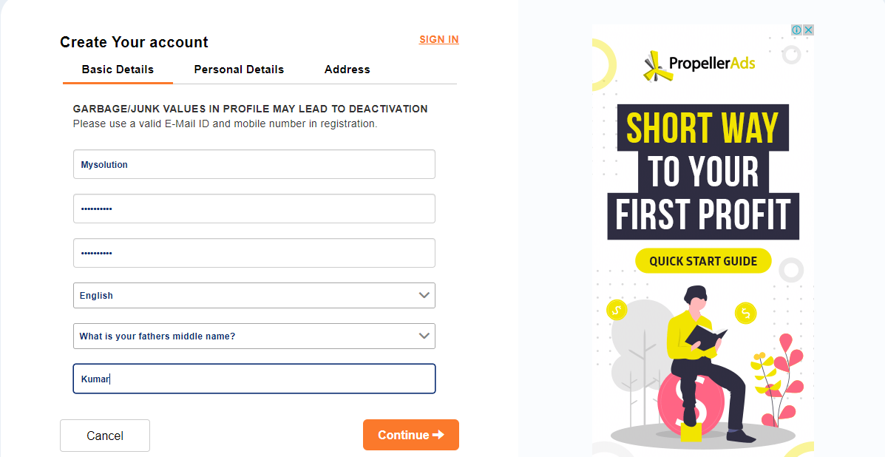Focus the Mysolution username field
This screenshot has height=457, width=885.
point(254,164)
